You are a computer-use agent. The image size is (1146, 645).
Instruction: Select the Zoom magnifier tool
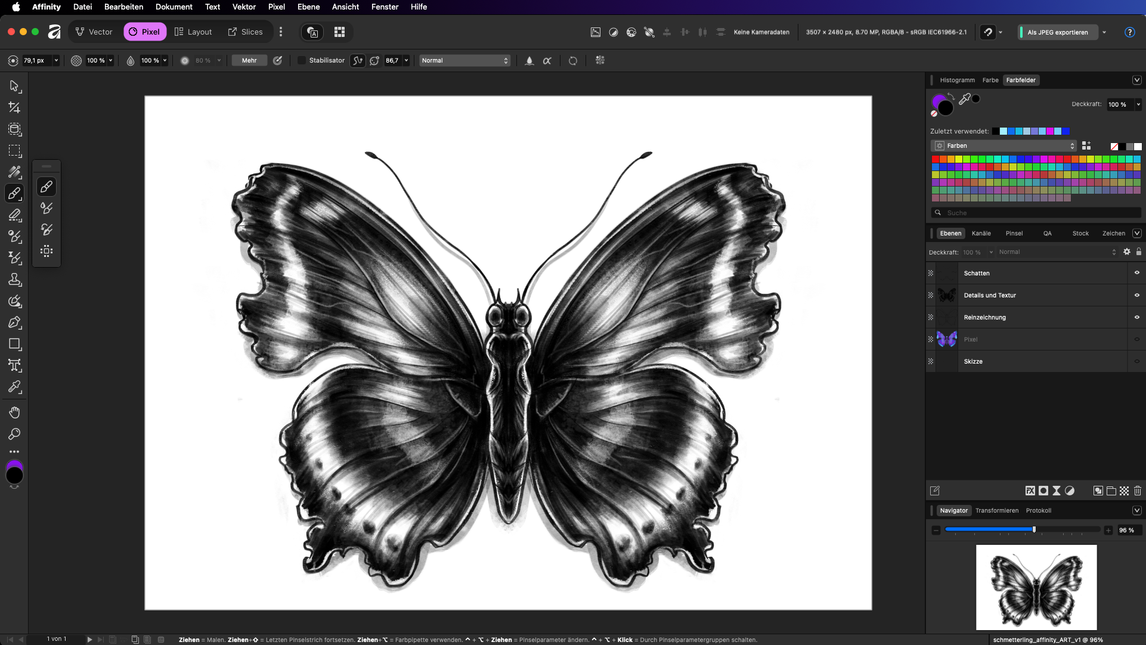coord(14,434)
